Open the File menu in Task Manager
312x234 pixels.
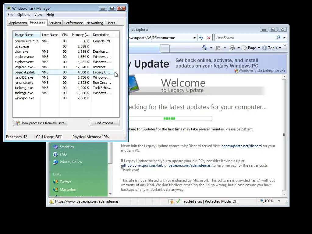pyautogui.click(x=10, y=15)
